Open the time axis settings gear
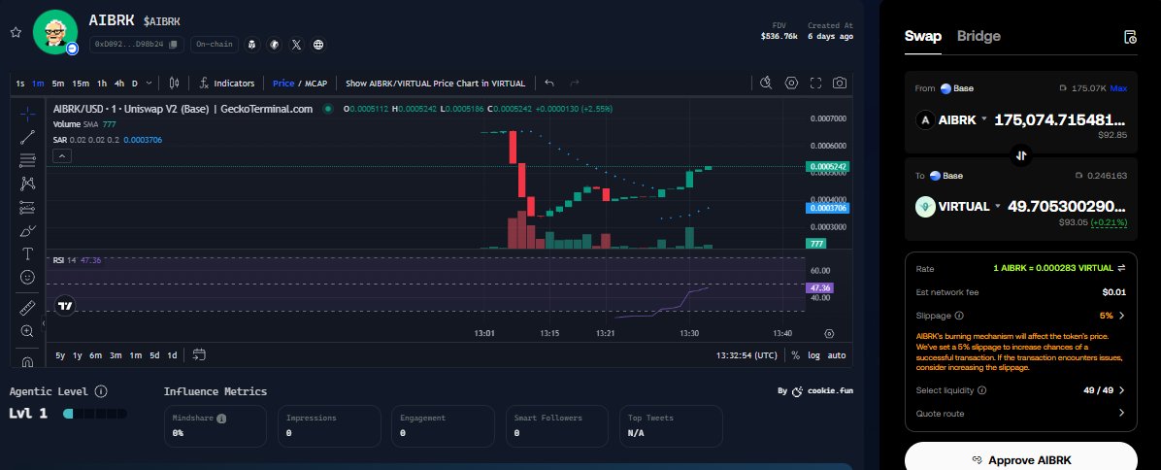 [829, 334]
